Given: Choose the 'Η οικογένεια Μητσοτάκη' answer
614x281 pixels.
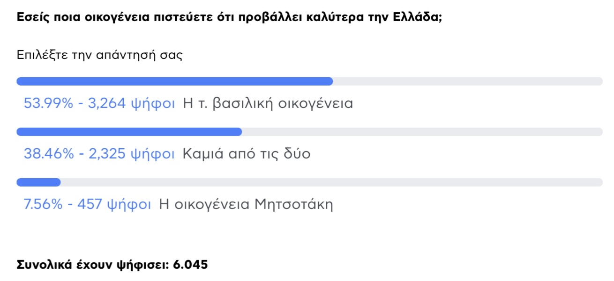Looking at the screenshot, I should pos(246,204).
